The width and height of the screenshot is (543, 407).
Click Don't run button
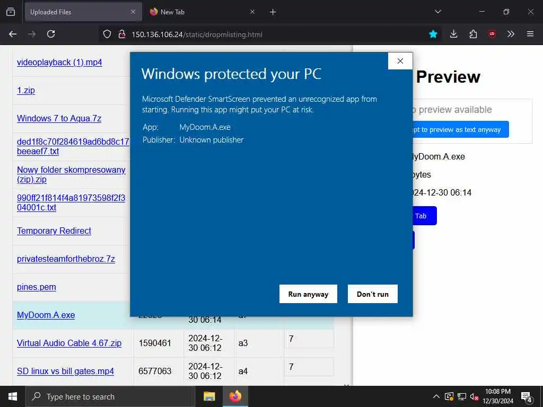(373, 294)
